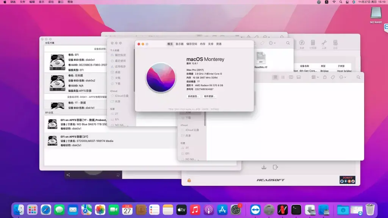This screenshot has width=388, height=218.
Task: Open Launchpad from the Dock
Action: pos(32,210)
